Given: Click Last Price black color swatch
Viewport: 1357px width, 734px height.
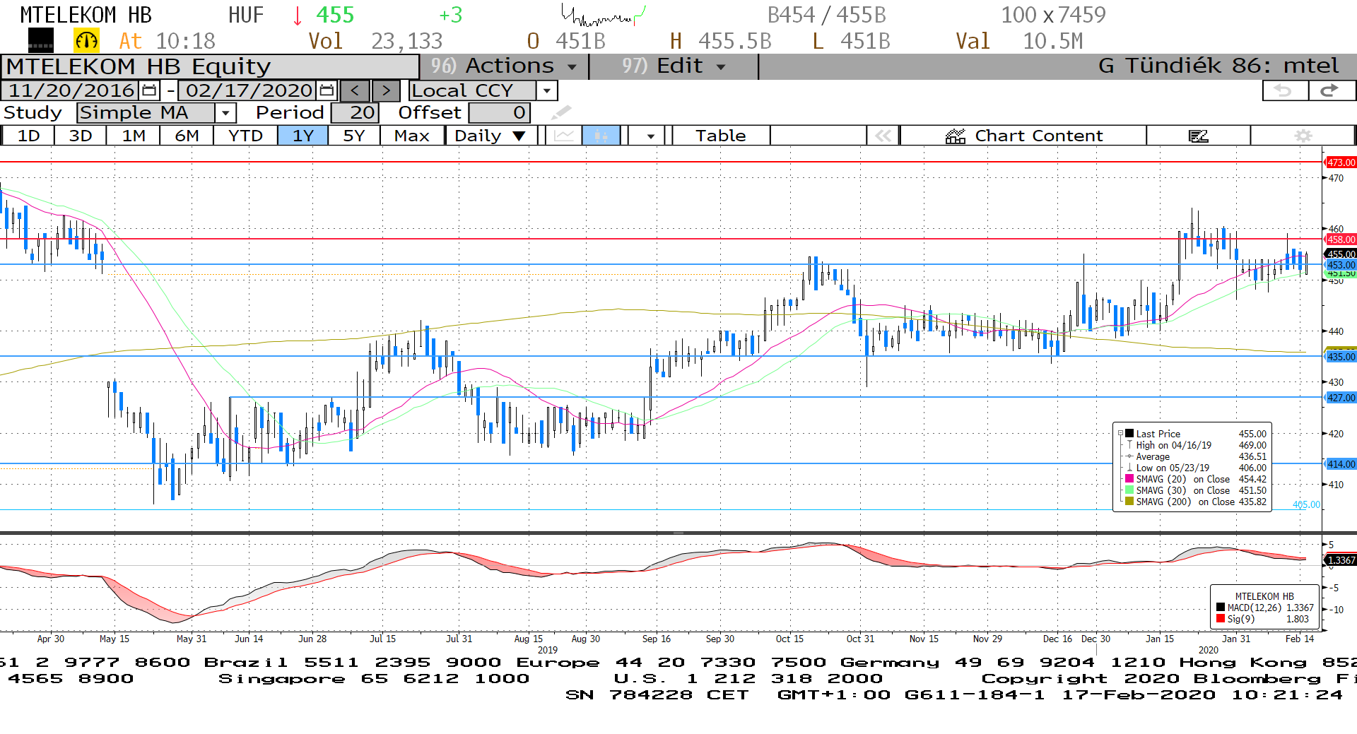Looking at the screenshot, I should pyautogui.click(x=1129, y=434).
